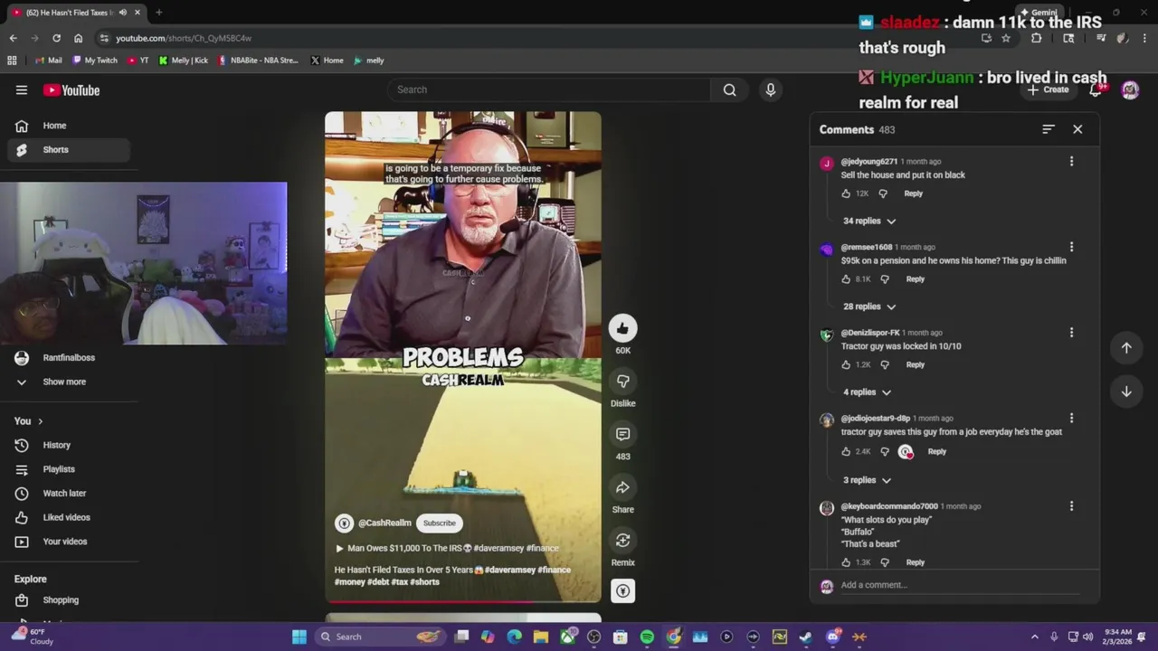Screen dimensions: 1158x651
Task: Activate voice search microphone
Action: pos(771,90)
